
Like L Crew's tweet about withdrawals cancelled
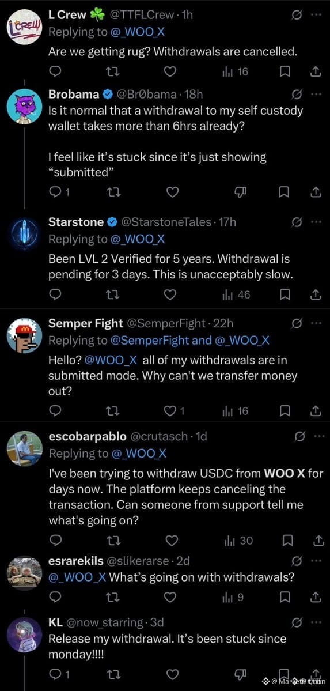point(170,72)
